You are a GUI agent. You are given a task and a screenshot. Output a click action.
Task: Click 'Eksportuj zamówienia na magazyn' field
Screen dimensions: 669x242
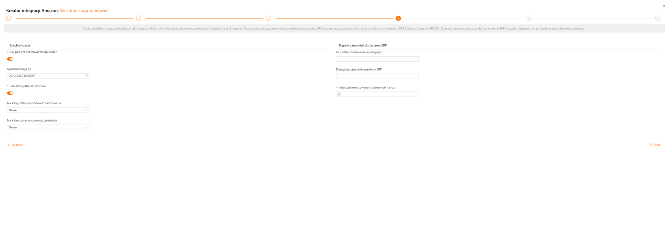click(377, 59)
